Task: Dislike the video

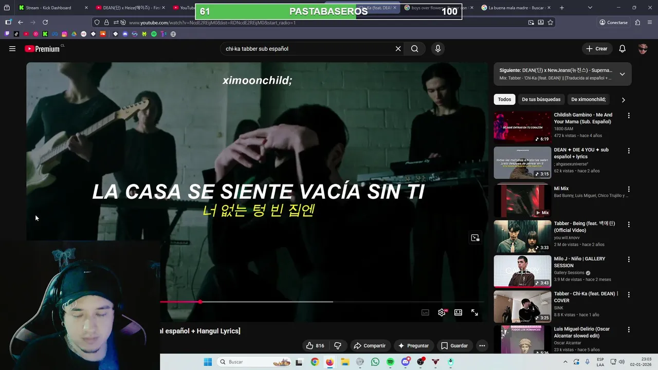Action: 338,346
